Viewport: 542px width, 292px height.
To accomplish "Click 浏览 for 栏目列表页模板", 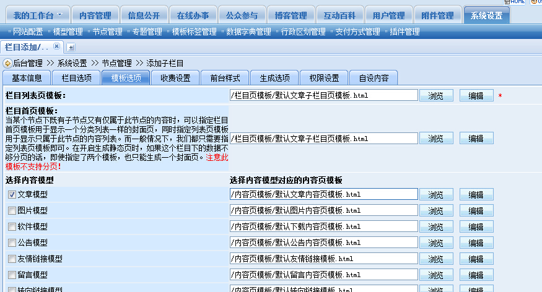I will (436, 95).
